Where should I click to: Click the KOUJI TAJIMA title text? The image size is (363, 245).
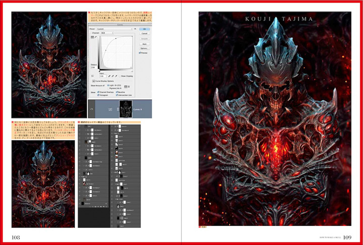tap(279, 19)
